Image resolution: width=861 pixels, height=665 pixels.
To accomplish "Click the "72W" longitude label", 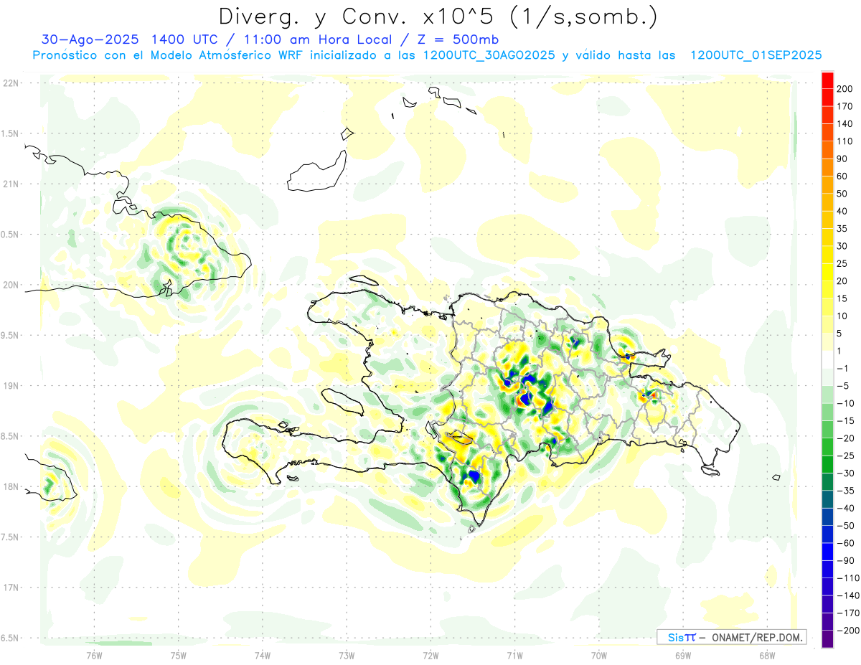I will coord(430,655).
